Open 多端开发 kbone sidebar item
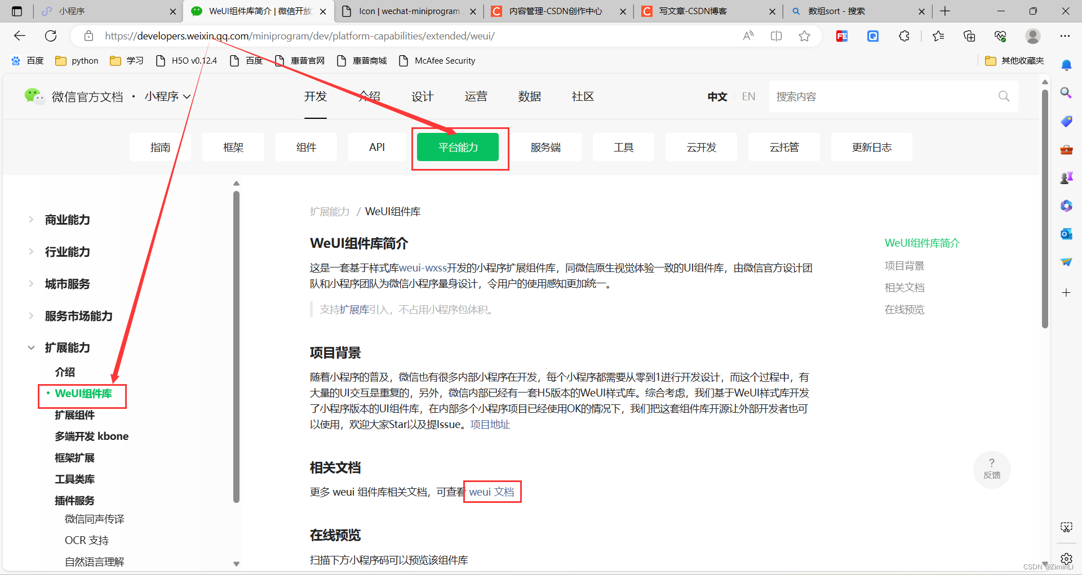Image resolution: width=1082 pixels, height=575 pixels. coord(92,436)
